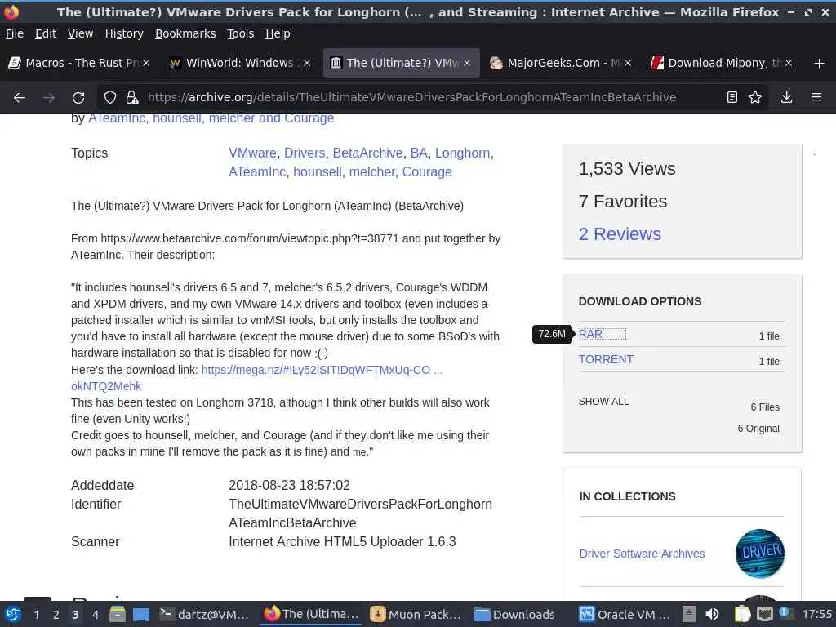Open the Bookmarks menu
This screenshot has height=627, width=836.
(x=185, y=33)
